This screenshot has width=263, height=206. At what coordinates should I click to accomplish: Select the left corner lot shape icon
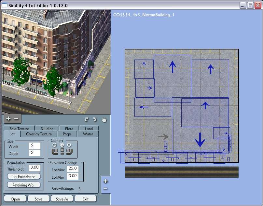(55, 151)
